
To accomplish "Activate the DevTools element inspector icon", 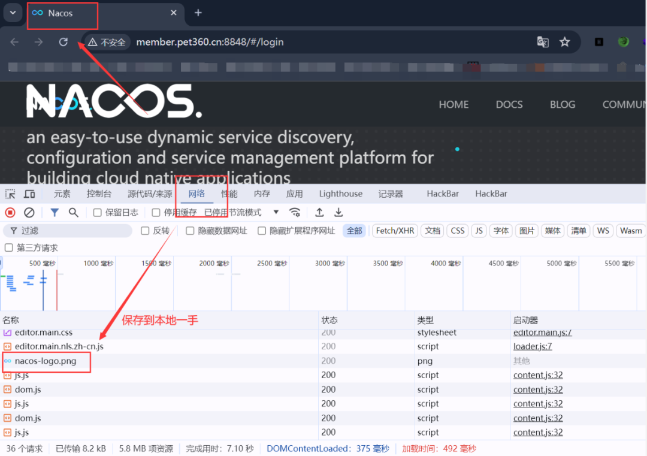I will tap(10, 194).
